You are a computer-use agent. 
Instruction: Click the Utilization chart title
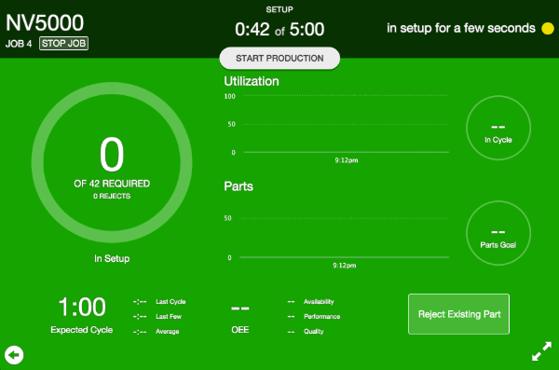[x=252, y=81]
